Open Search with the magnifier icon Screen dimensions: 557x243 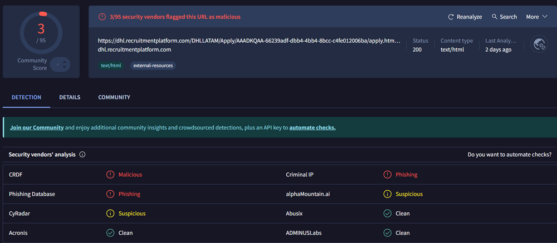point(494,17)
